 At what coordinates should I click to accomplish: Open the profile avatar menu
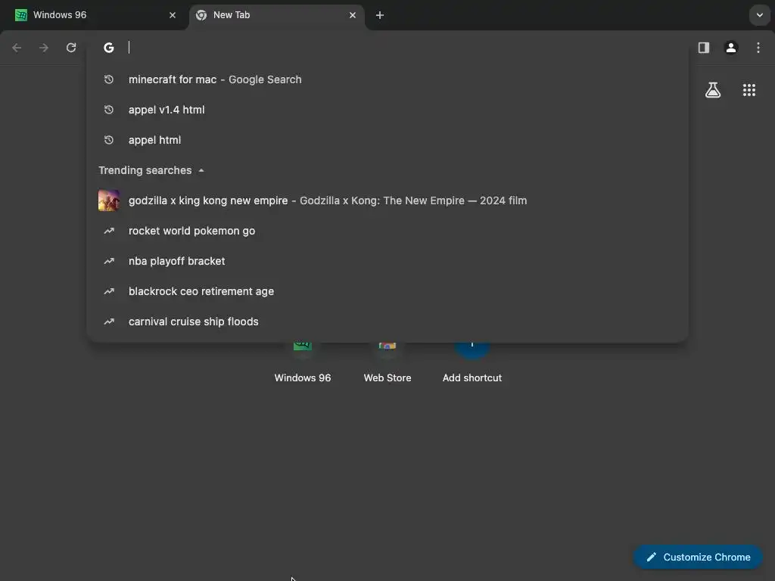(x=731, y=48)
